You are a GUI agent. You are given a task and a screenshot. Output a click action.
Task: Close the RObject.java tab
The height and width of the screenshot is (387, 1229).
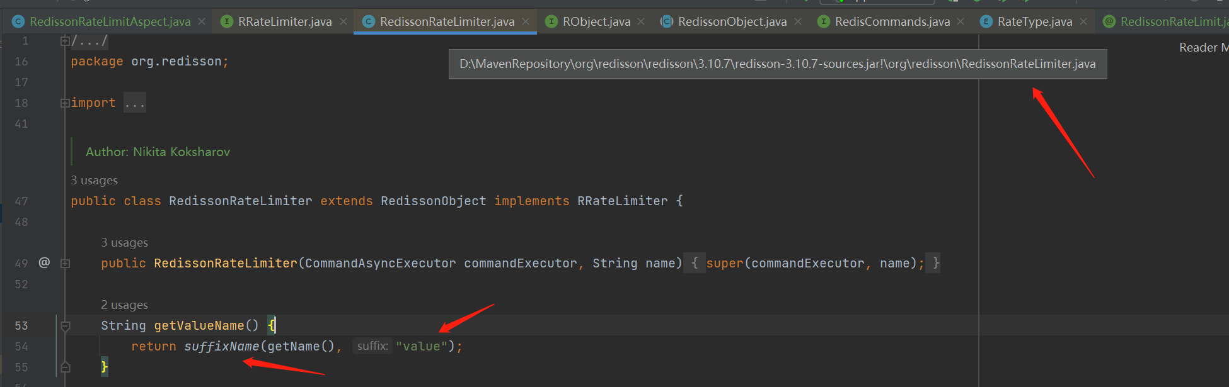point(641,21)
